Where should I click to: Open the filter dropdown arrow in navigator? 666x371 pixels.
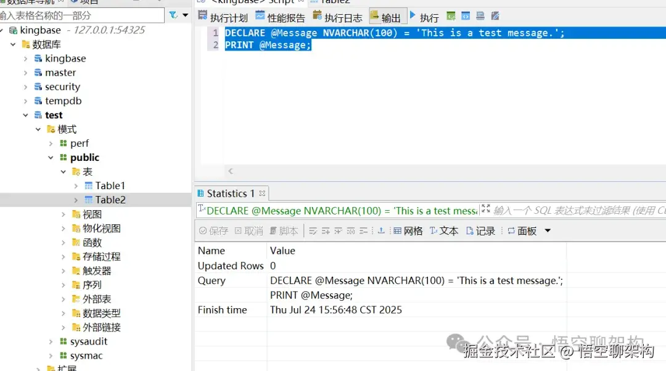(x=185, y=15)
